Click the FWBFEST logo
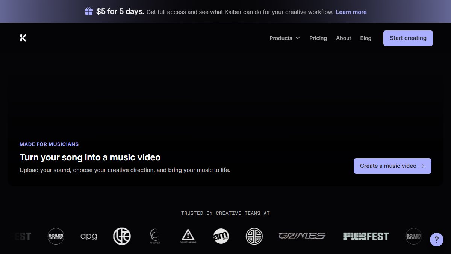The width and height of the screenshot is (451, 254). pyautogui.click(x=366, y=236)
